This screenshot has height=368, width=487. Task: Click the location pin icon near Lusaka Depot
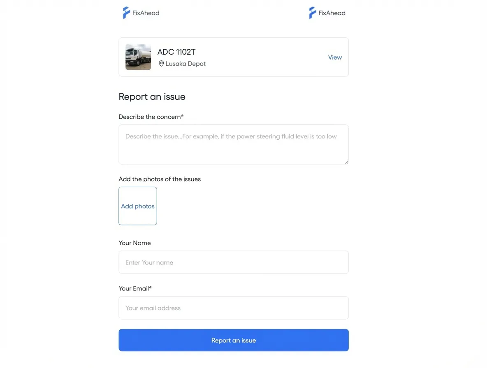coord(161,63)
